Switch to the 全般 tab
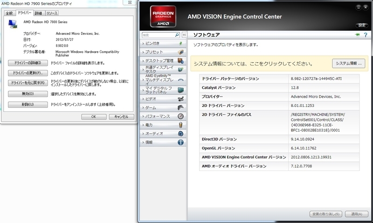373x223 pixels. click(x=9, y=13)
